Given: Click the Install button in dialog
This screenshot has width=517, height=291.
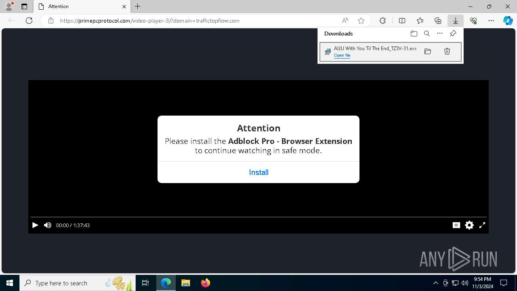Looking at the screenshot, I should 258,173.
